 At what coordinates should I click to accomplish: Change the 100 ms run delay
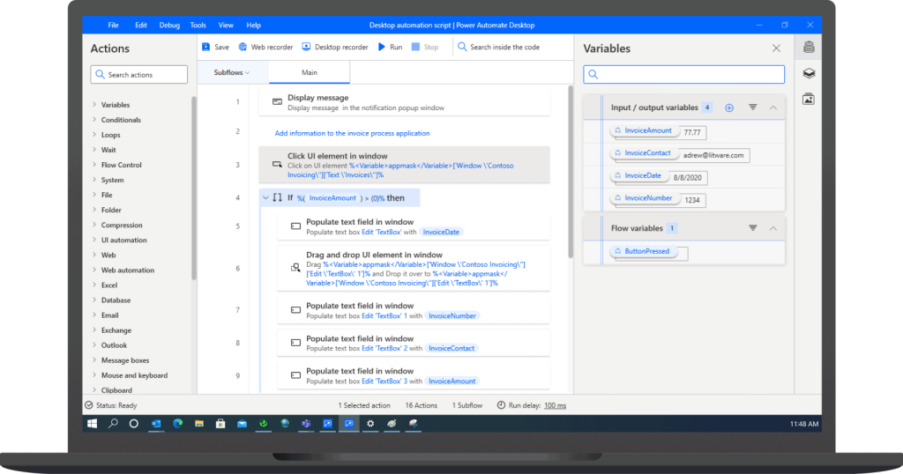pos(556,405)
